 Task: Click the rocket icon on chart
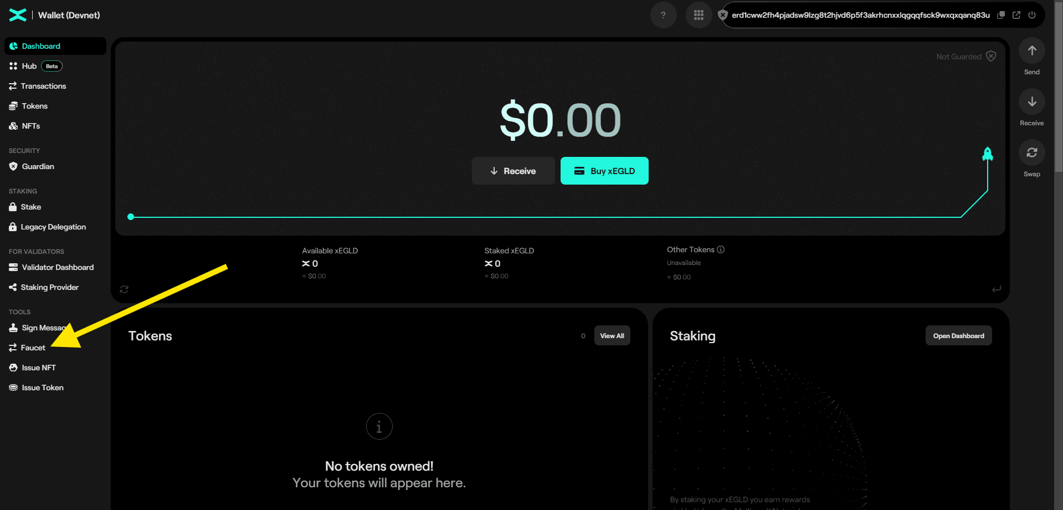click(x=987, y=154)
